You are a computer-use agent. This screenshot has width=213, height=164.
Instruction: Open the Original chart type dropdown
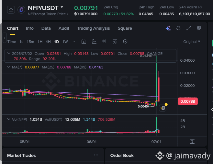(x=192, y=42)
